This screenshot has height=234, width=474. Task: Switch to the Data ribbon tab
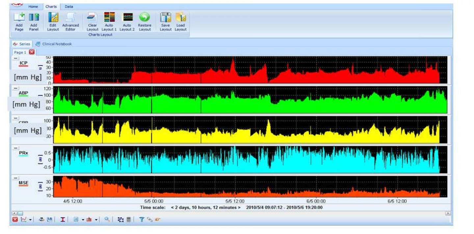click(69, 7)
